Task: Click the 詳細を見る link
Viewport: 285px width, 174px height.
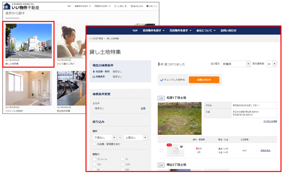Action: (265, 150)
